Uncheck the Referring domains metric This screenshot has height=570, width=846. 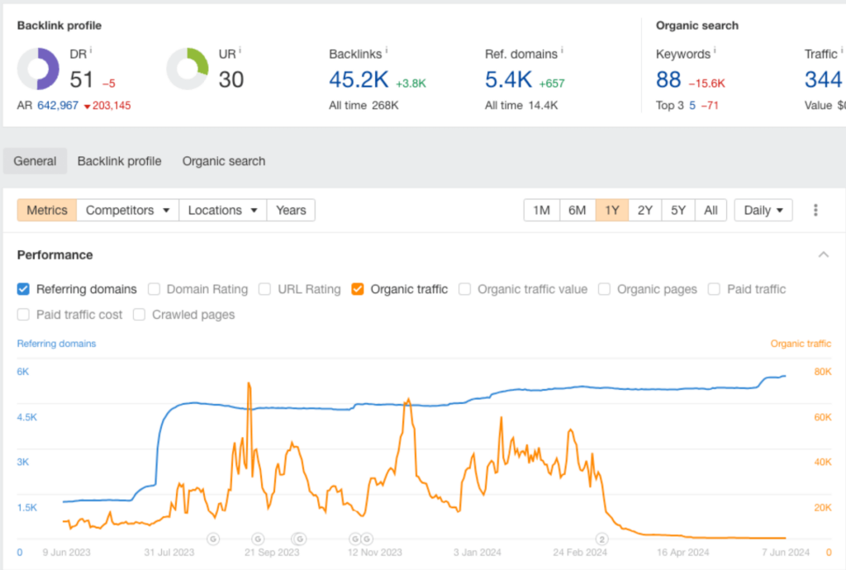click(x=23, y=289)
